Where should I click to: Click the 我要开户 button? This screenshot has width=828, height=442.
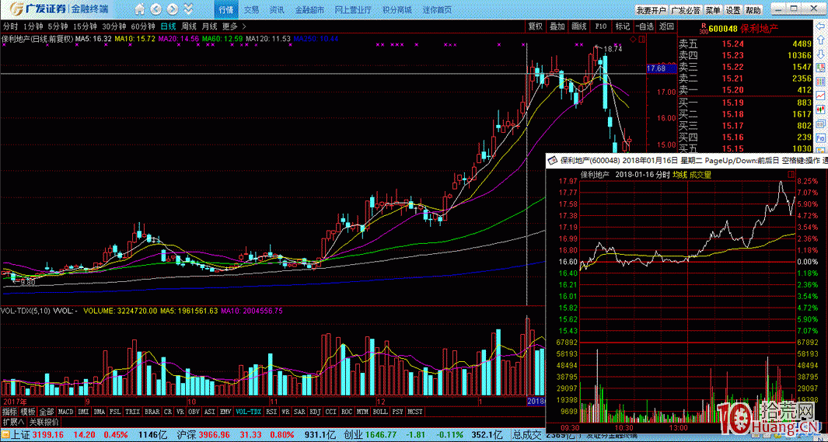(x=651, y=10)
